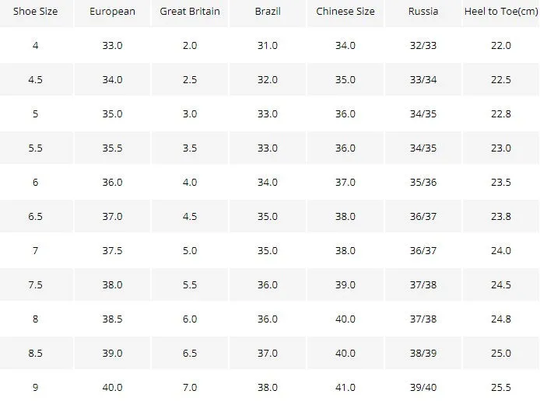Select the Brazil 38.0 cell

(x=268, y=387)
